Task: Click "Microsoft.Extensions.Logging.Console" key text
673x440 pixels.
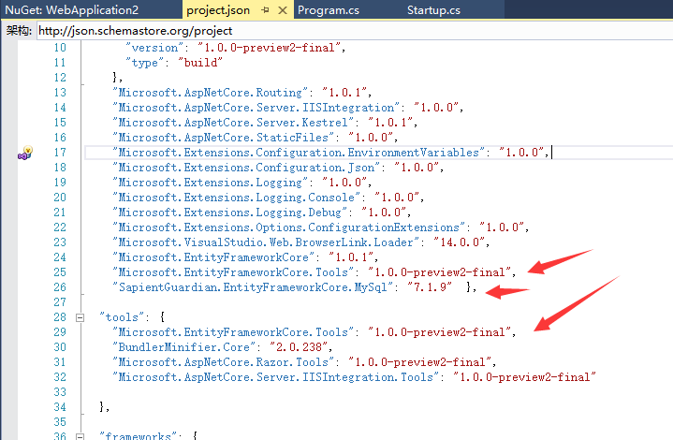Action: [237, 198]
